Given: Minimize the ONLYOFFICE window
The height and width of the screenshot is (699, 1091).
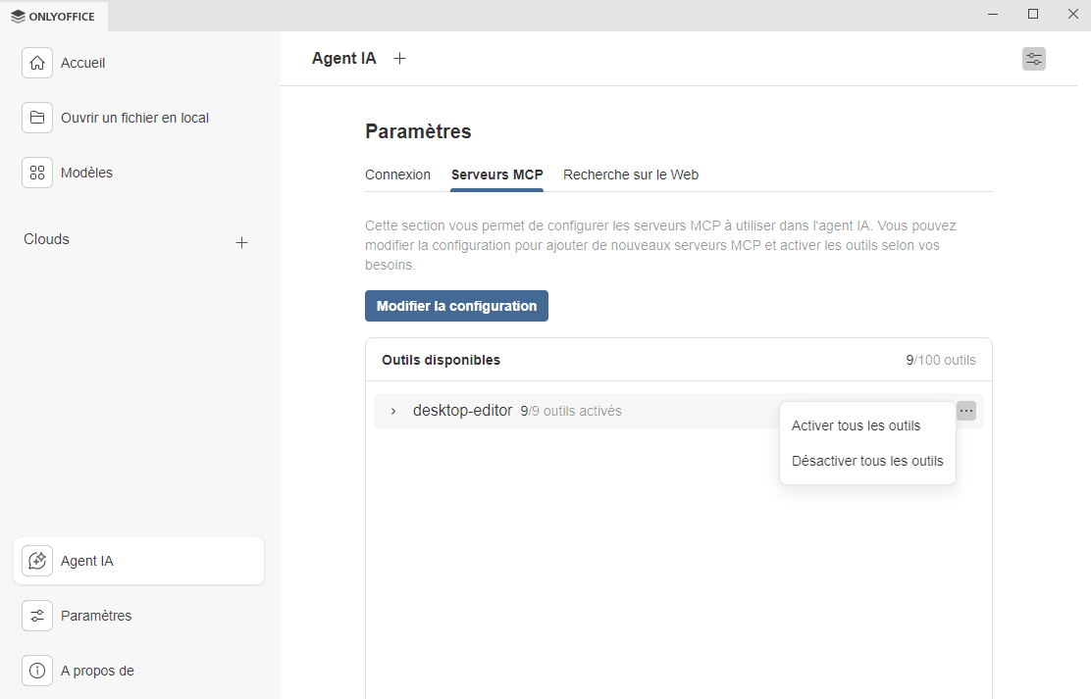Looking at the screenshot, I should 993,15.
